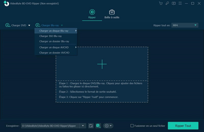Image resolution: width=204 pixels, height=132 pixels.
Task: Select Charger un disque AVCHD
Action: point(56,47)
